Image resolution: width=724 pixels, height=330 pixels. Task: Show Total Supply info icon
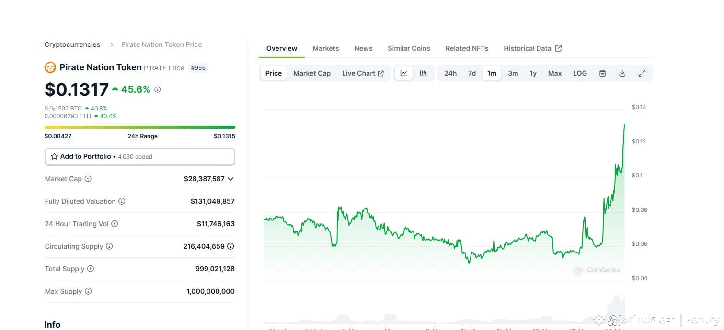(91, 269)
